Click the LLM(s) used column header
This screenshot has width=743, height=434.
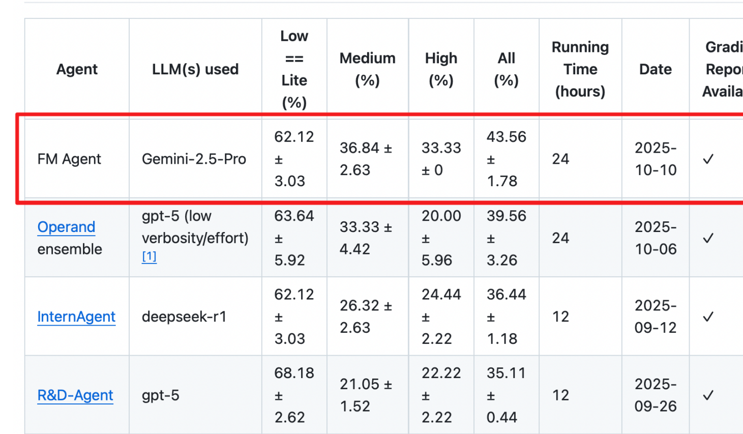coord(195,69)
